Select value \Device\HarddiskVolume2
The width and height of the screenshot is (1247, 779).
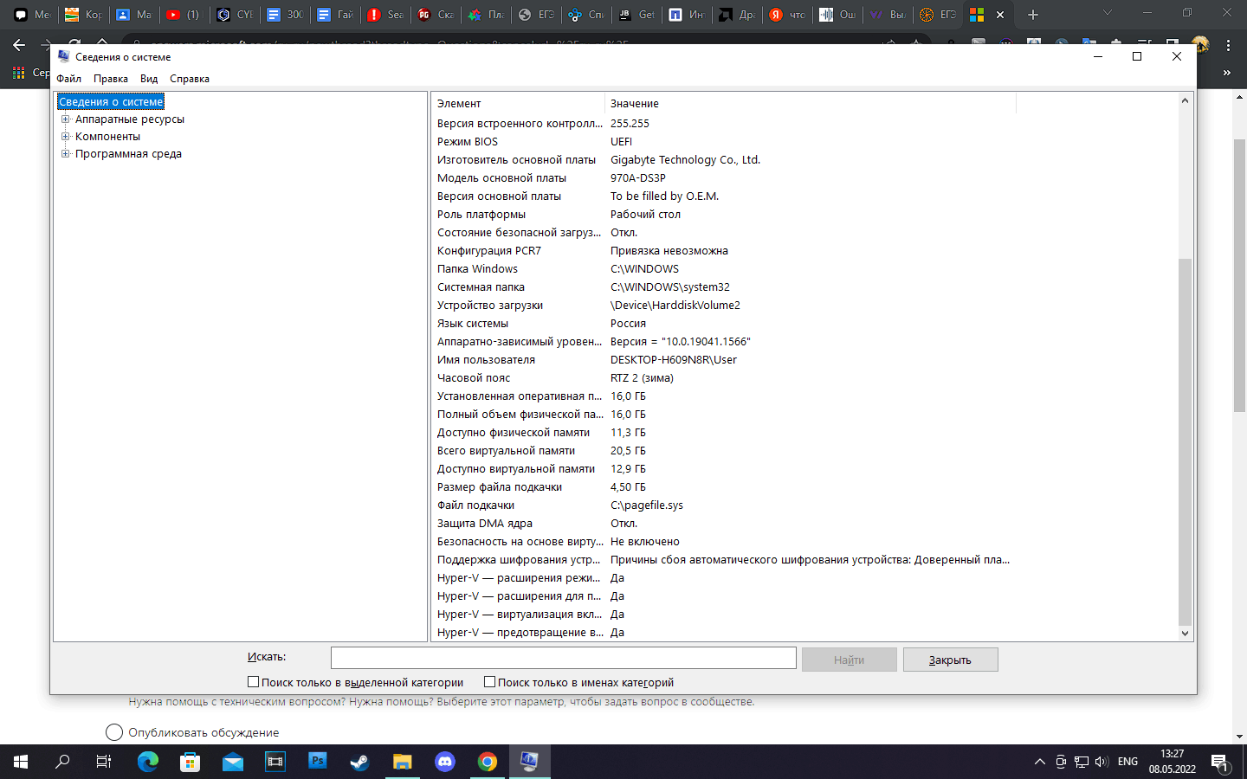click(x=675, y=306)
